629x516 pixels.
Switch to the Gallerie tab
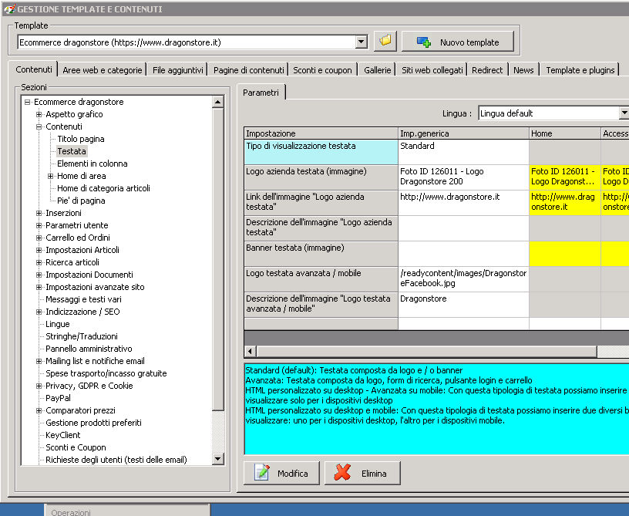tap(378, 70)
